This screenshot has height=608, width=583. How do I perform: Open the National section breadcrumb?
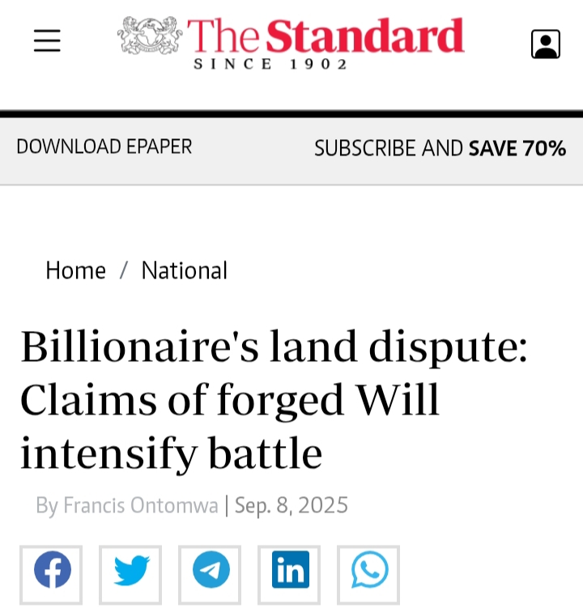(x=184, y=270)
